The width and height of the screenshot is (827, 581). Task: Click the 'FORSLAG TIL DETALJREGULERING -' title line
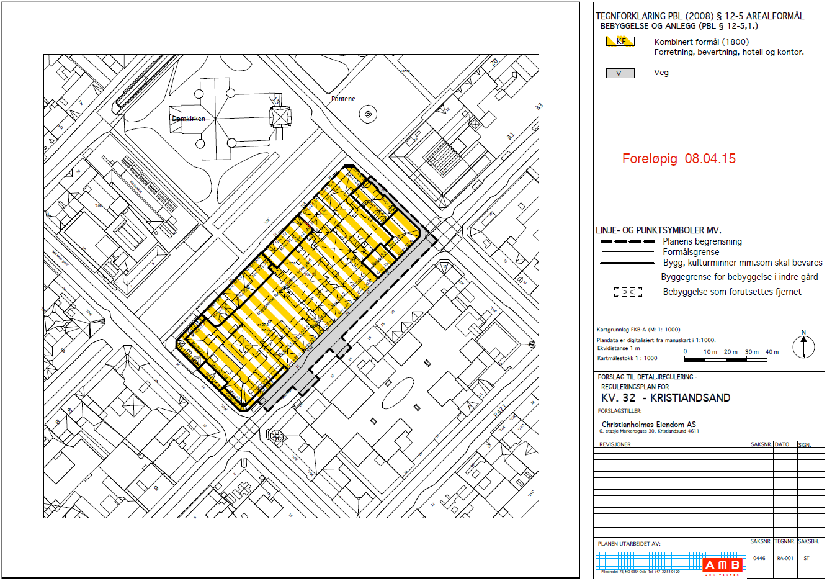point(647,377)
